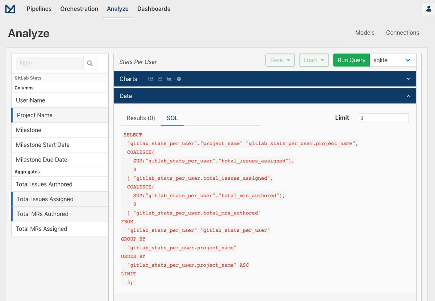Select the bar chart visualization icon

[150, 79]
